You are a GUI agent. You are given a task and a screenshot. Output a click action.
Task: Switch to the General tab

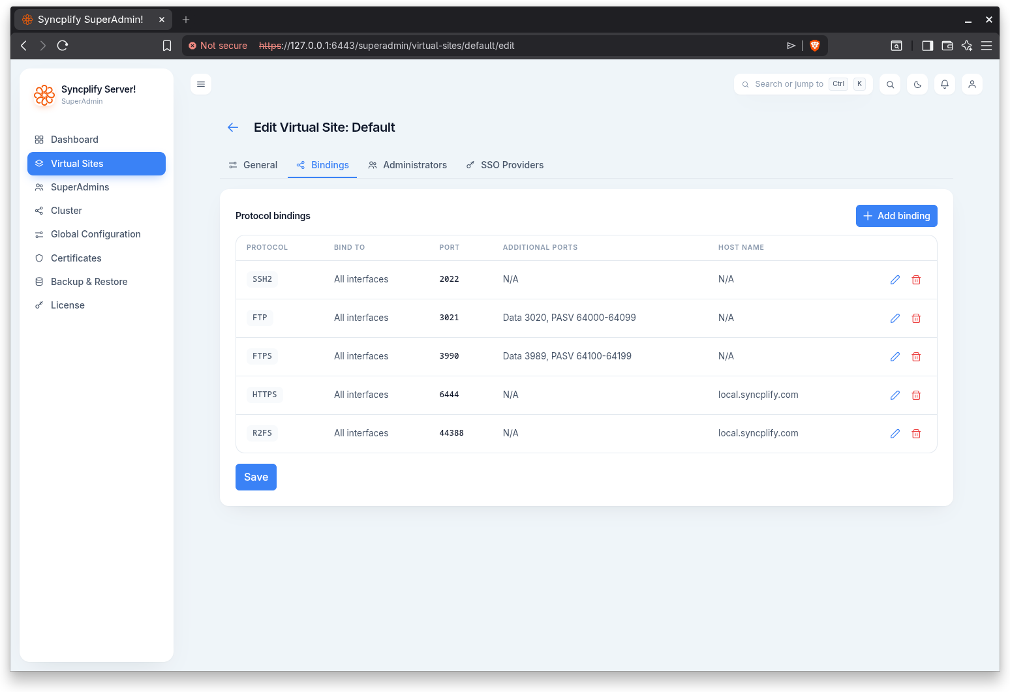[x=253, y=165]
